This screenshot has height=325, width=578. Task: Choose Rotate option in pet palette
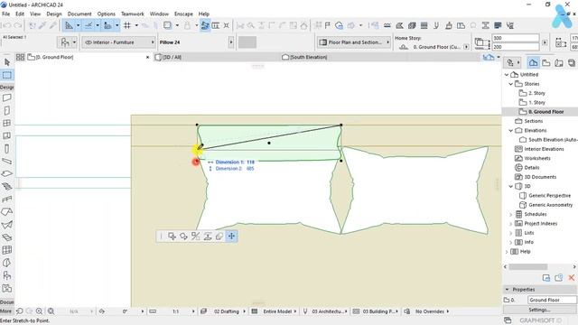183,237
